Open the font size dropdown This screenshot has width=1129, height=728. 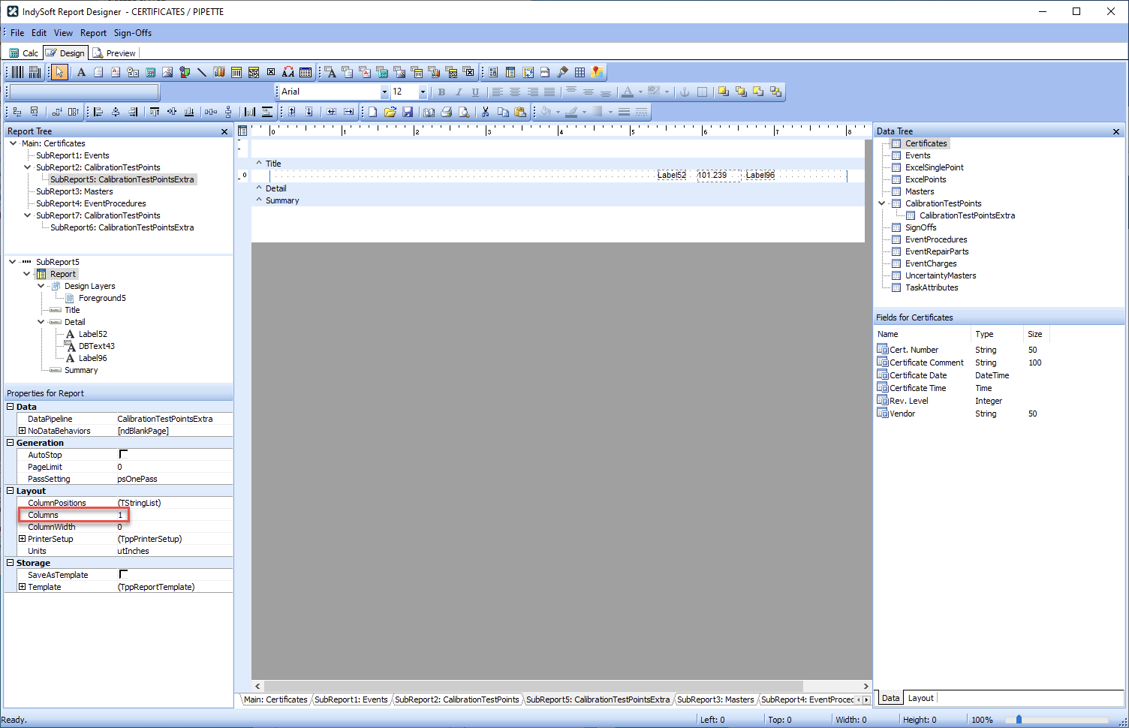pyautogui.click(x=423, y=92)
